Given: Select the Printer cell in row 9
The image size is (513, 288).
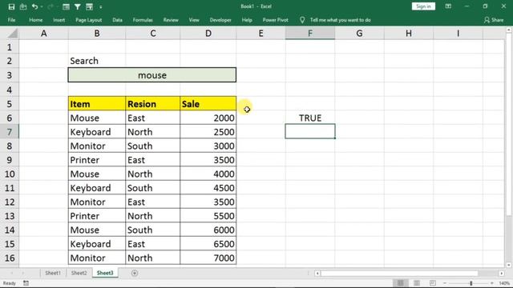Looking at the screenshot, I should pos(97,160).
